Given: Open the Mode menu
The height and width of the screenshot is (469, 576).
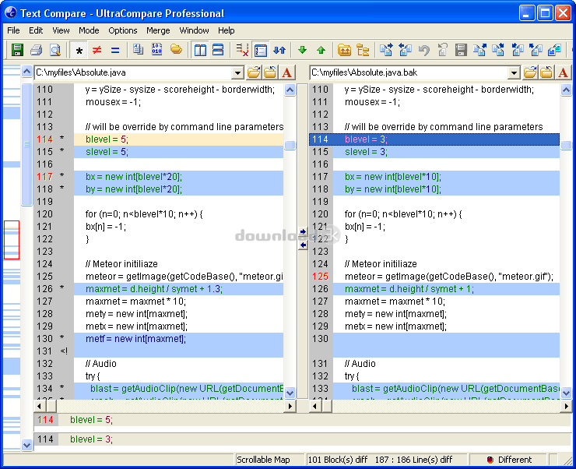Looking at the screenshot, I should coord(89,30).
